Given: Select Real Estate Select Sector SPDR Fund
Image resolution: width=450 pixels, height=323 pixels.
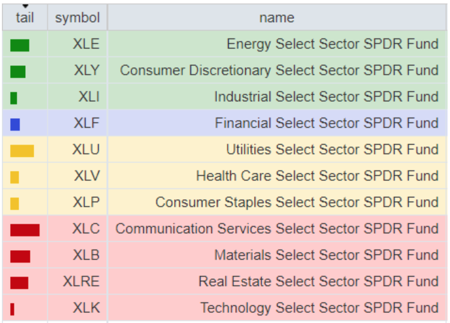Looking at the screenshot, I should tap(318, 282).
